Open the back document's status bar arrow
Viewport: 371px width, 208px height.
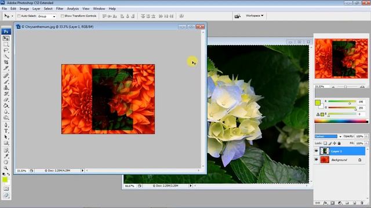click(191, 186)
